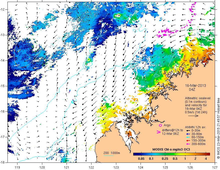This screenshot has width=220, height=170.
Task: Click the 121 longitude axis label
Action: pos(67,167)
